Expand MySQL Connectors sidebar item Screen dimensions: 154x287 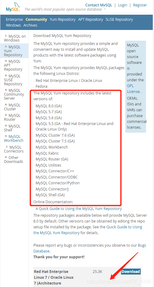14,149
